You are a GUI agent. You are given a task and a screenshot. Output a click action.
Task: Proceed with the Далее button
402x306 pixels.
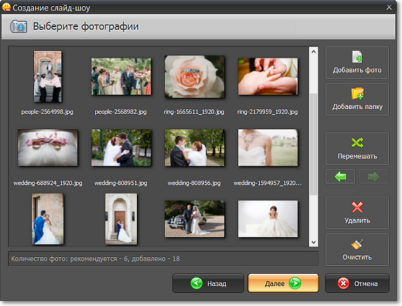point(283,284)
